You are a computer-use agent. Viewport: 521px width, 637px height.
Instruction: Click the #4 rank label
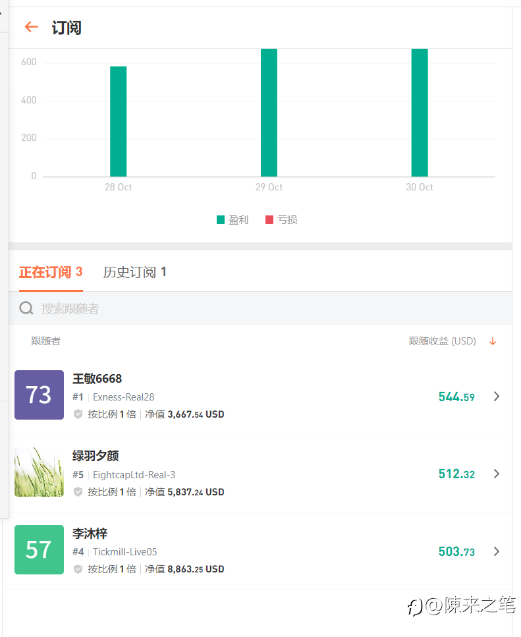pos(78,551)
